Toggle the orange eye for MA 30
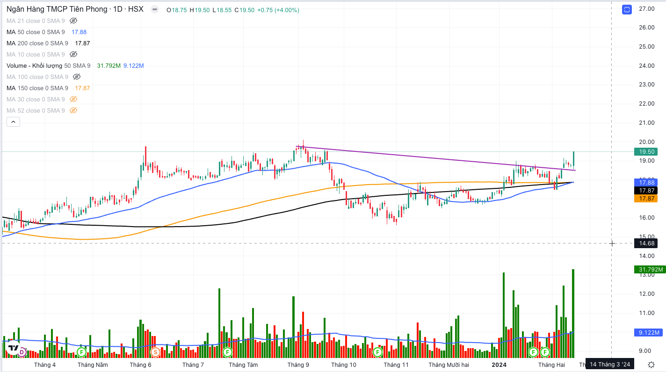Screen dimensions: 666x372 click(73, 99)
